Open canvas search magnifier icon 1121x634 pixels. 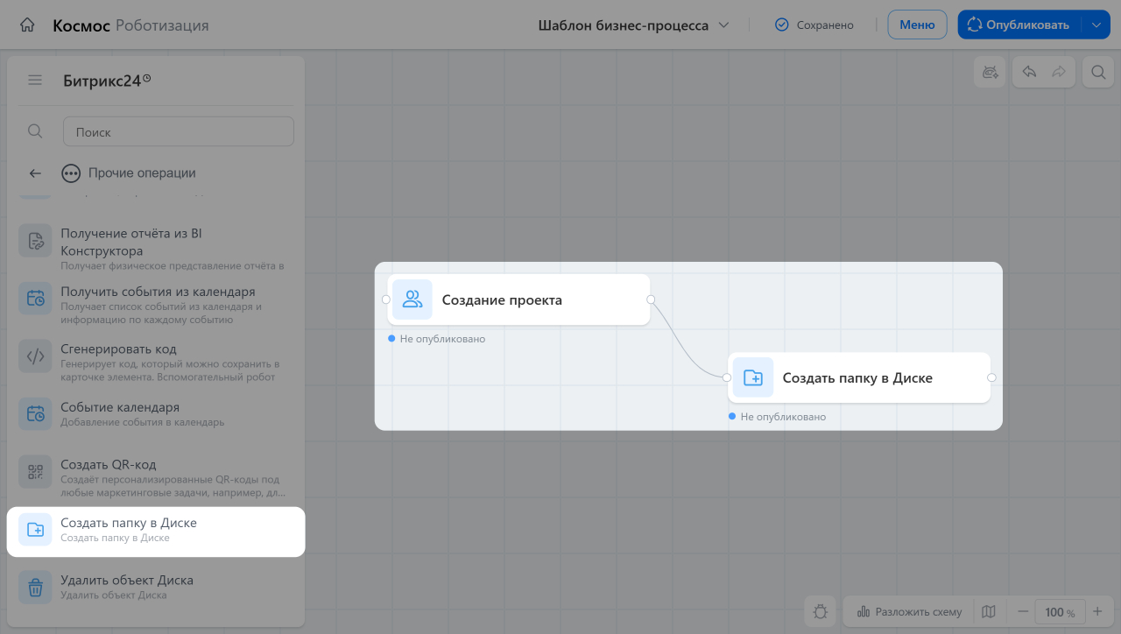tap(1097, 73)
